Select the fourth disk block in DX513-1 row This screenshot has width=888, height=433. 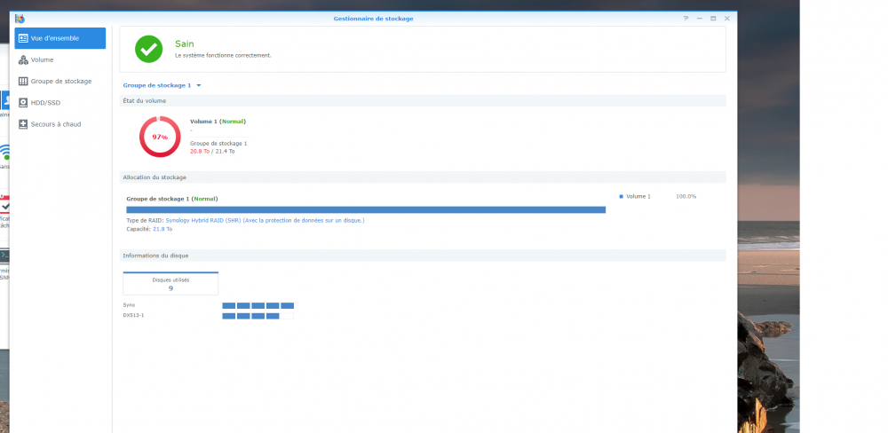click(273, 316)
